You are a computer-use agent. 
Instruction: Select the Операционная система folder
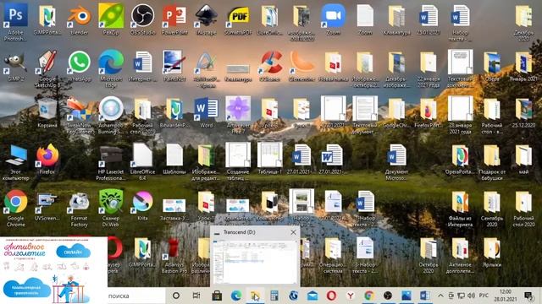pos(333,255)
